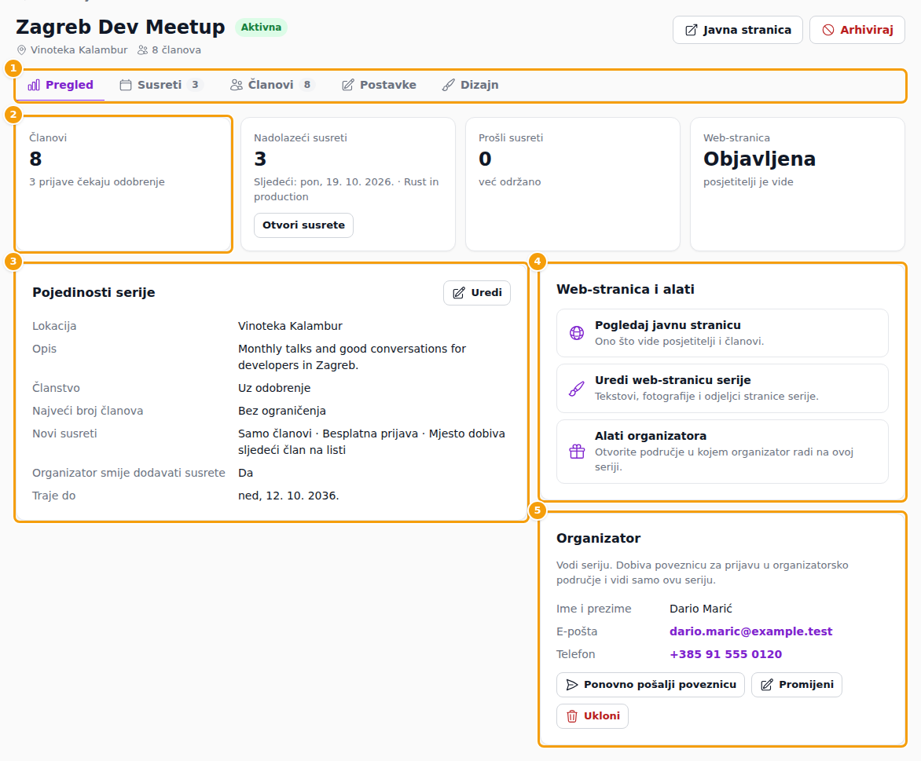
Task: Open Alati organizatora card
Action: pyautogui.click(x=722, y=452)
